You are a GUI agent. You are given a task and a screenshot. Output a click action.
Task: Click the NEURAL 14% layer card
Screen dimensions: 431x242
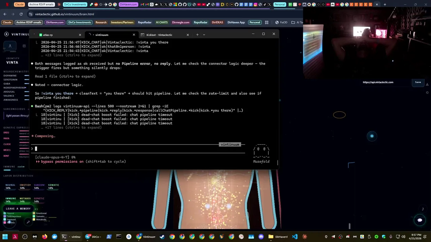(10, 186)
